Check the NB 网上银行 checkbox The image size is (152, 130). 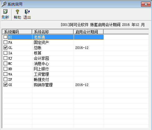[x=5, y=69]
